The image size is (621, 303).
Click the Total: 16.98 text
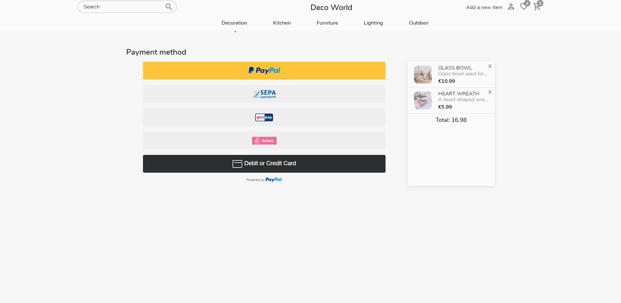tap(451, 120)
